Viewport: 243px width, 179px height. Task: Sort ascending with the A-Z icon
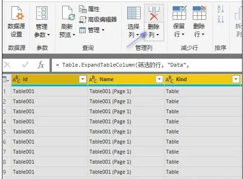coord(221,9)
